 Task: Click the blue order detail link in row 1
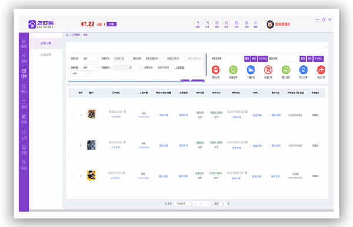coord(116,117)
